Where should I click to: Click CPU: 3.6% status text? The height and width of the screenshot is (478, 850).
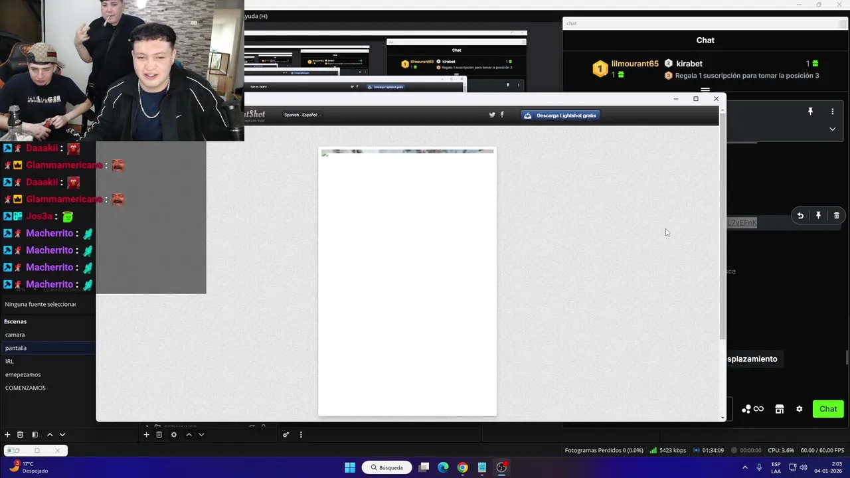point(780,450)
